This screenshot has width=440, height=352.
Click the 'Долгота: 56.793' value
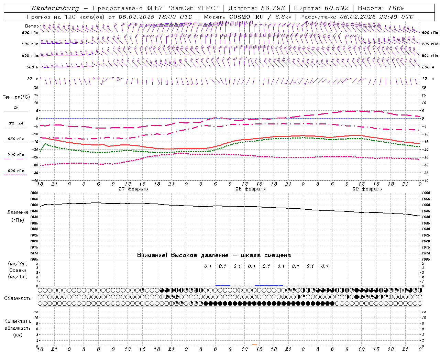pos(257,8)
